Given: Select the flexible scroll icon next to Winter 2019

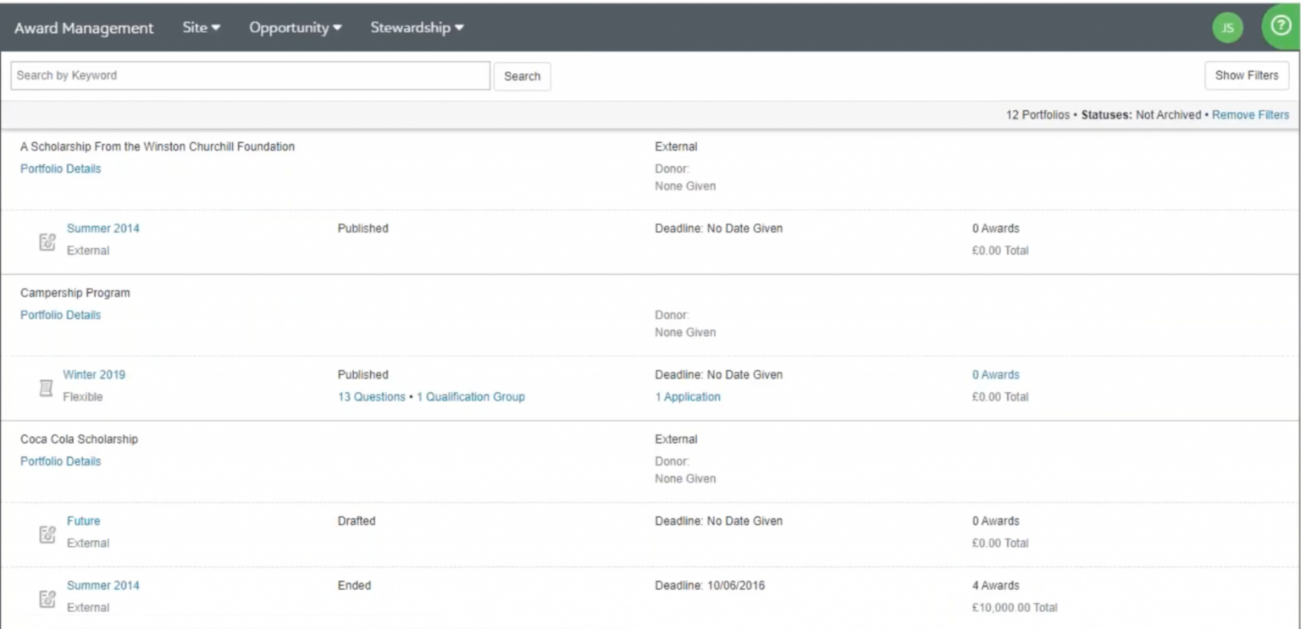Looking at the screenshot, I should (47, 386).
